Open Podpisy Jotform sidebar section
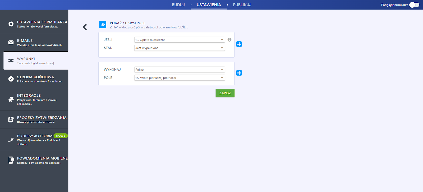 tap(34, 140)
